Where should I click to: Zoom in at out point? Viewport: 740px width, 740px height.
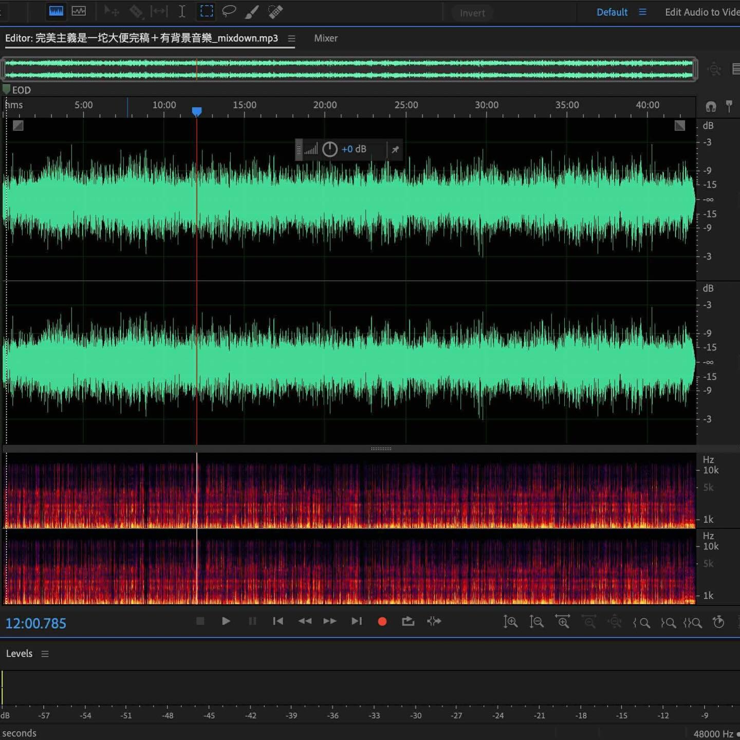click(x=668, y=623)
